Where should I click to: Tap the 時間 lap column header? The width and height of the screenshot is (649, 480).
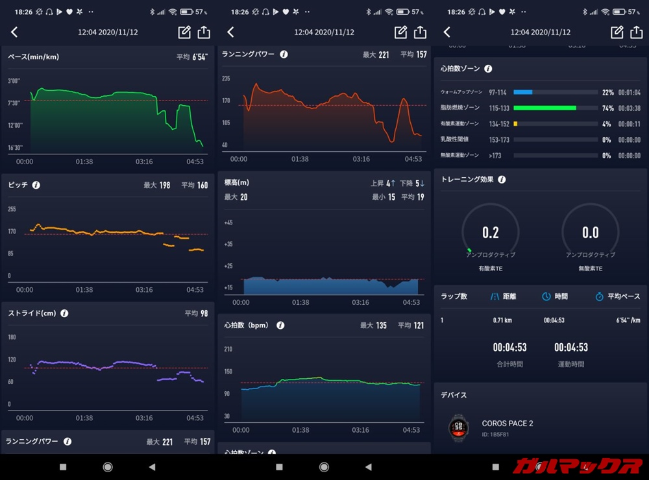point(555,296)
